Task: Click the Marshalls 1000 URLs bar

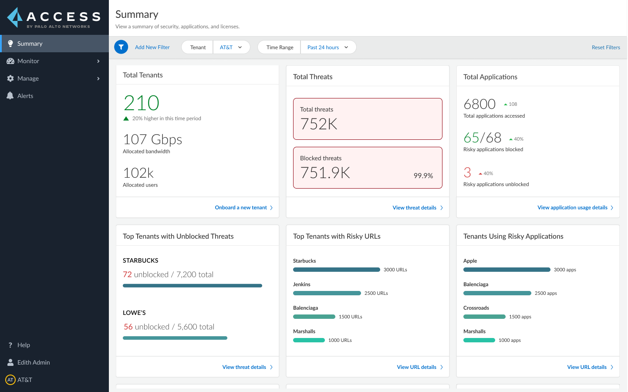Action: (309, 340)
